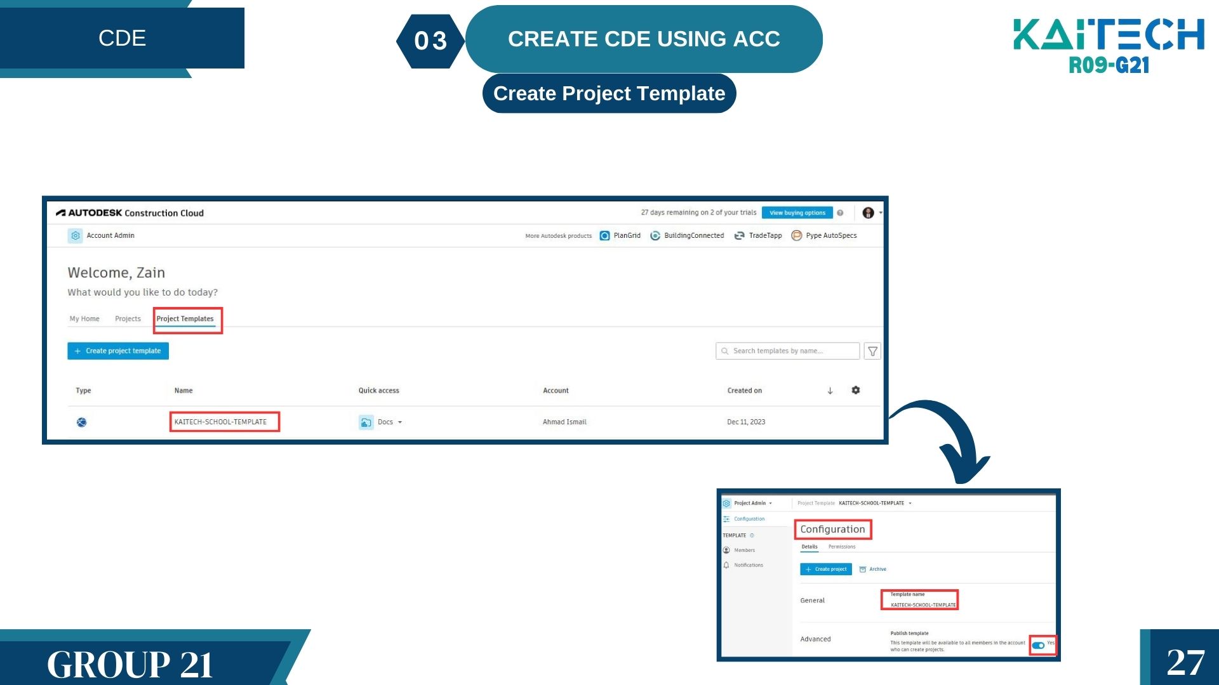Click the TradeTapp product icon
The width and height of the screenshot is (1219, 685).
739,235
